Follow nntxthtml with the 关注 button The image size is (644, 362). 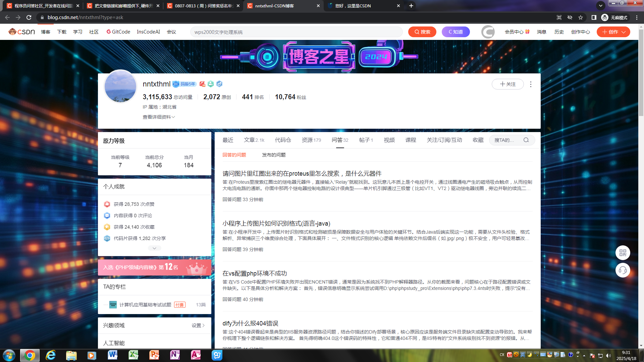point(508,84)
